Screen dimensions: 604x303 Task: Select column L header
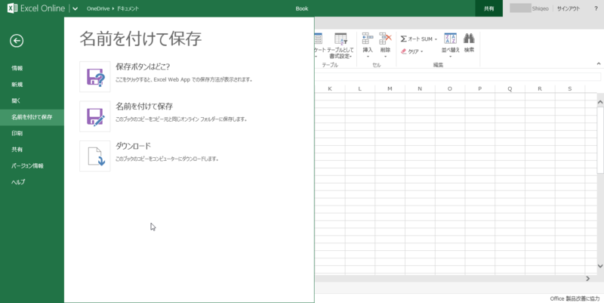(360, 88)
